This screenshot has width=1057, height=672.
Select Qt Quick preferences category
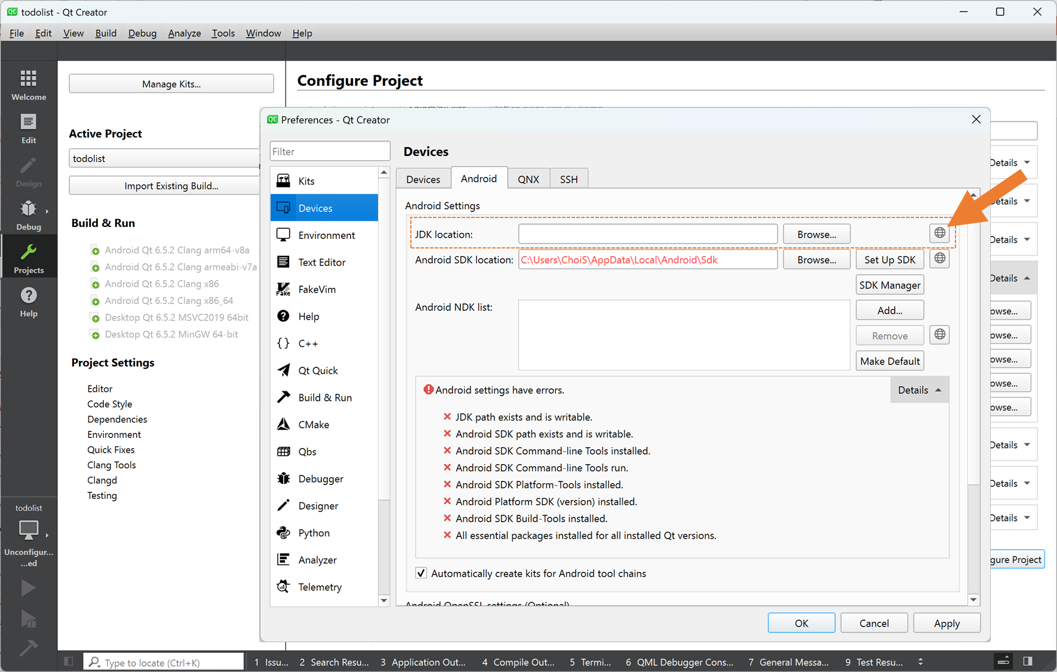click(x=324, y=370)
